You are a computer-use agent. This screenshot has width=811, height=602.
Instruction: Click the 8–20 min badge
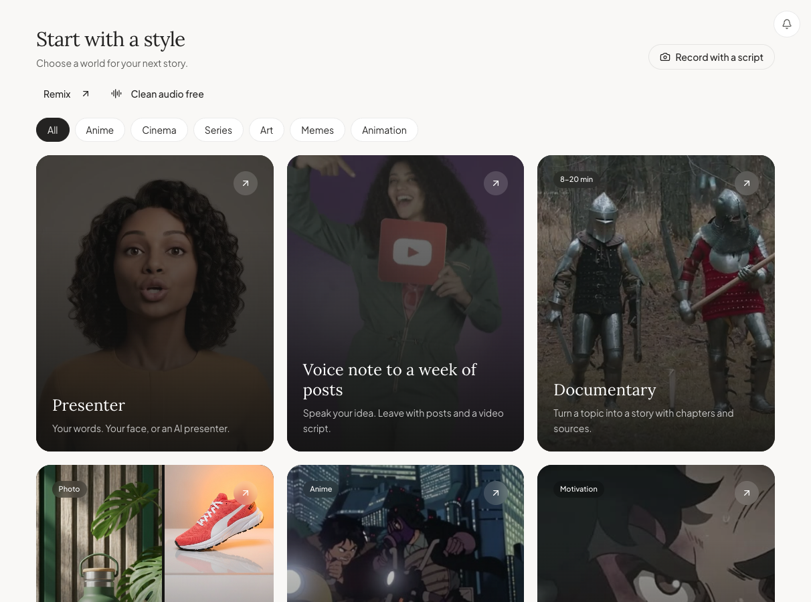(x=577, y=179)
